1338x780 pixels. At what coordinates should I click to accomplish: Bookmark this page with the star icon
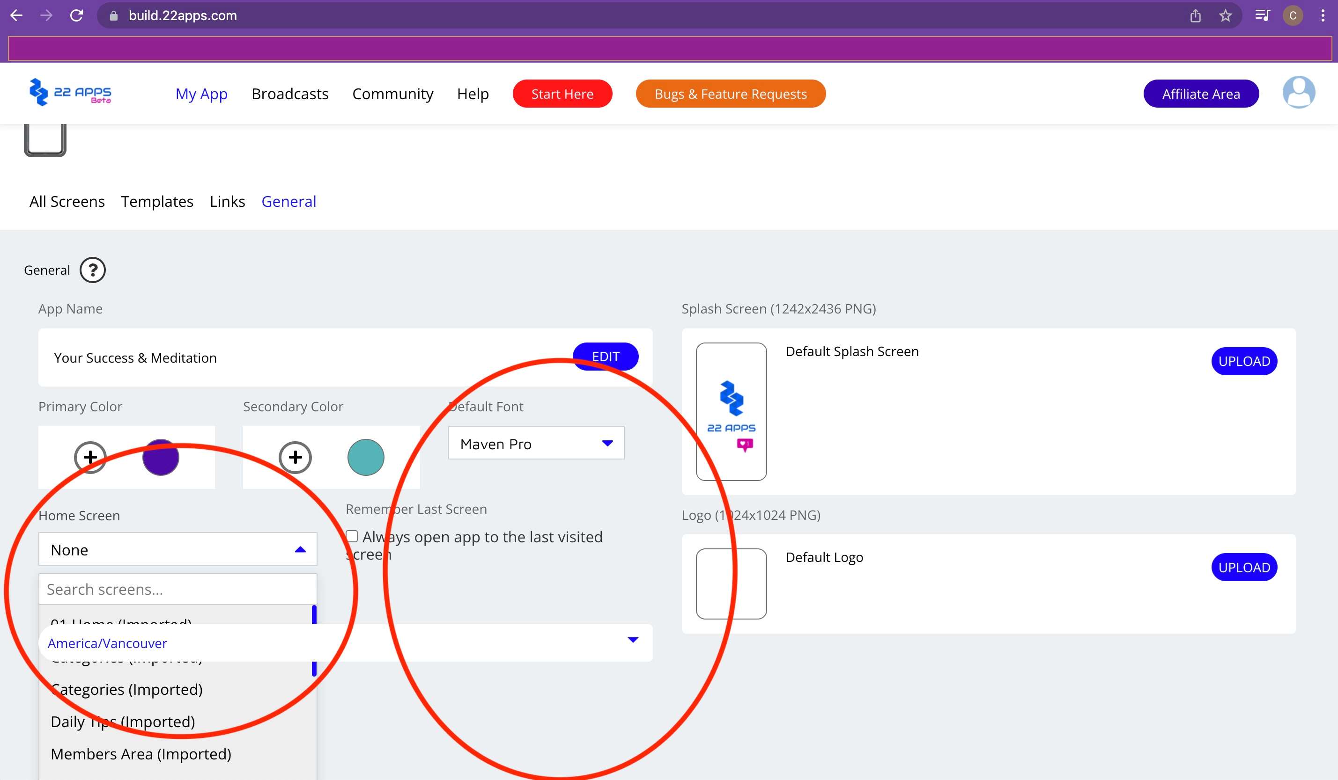pyautogui.click(x=1226, y=15)
